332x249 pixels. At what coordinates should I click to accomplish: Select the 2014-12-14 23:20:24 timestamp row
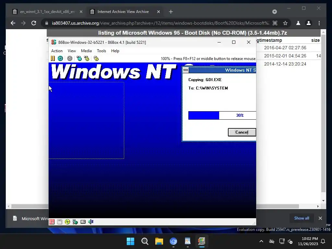point(285,64)
